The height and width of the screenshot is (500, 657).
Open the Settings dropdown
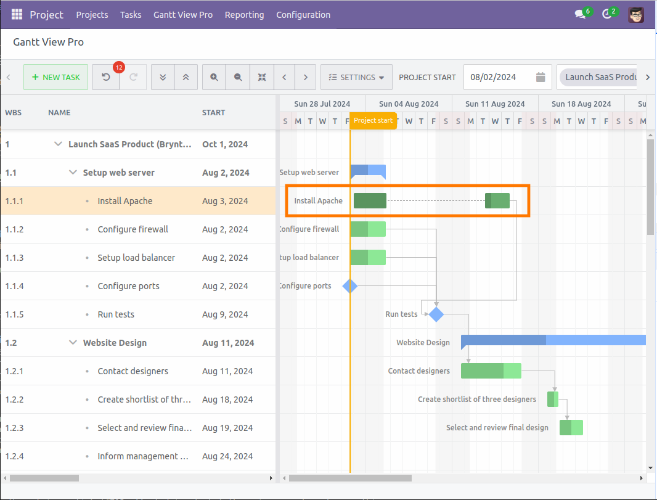click(356, 77)
